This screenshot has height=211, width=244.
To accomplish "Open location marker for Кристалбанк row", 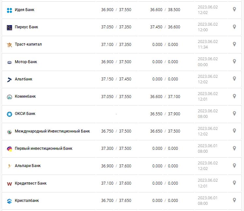I will [x=234, y=200].
